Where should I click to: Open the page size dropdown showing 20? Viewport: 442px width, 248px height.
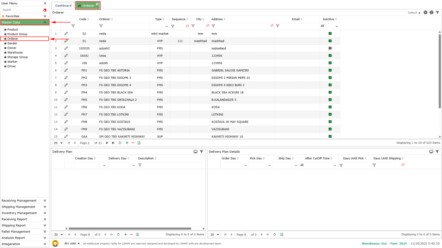[57, 143]
